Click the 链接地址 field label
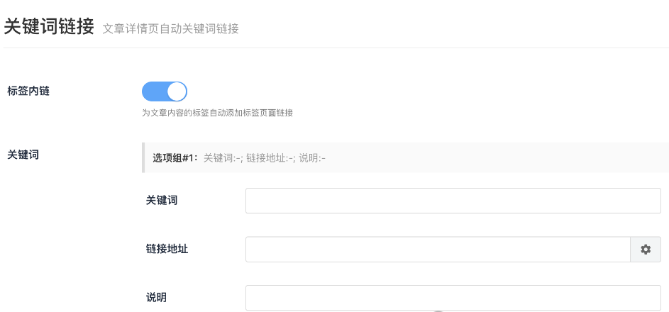This screenshot has width=669, height=312. (167, 249)
